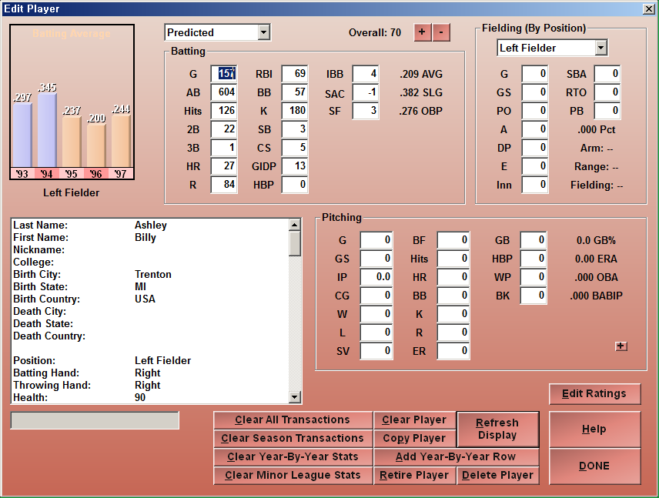Click the plus button beside Overall rating
This screenshot has height=498, width=659.
click(422, 32)
